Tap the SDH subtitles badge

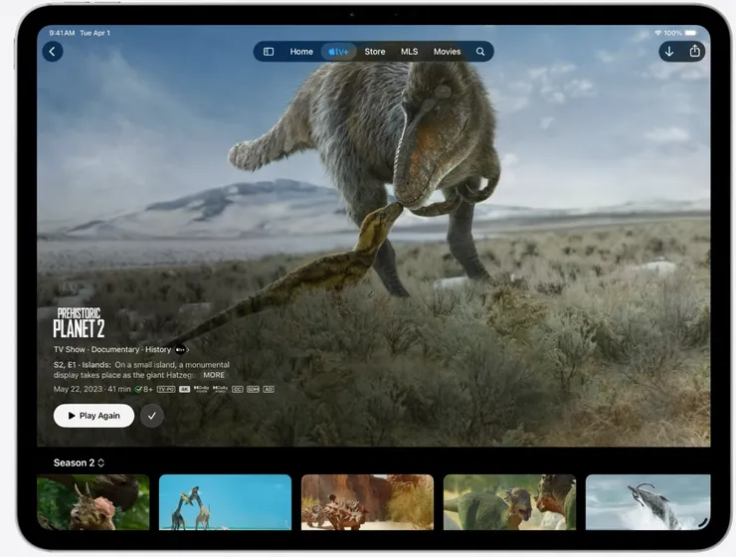click(253, 390)
